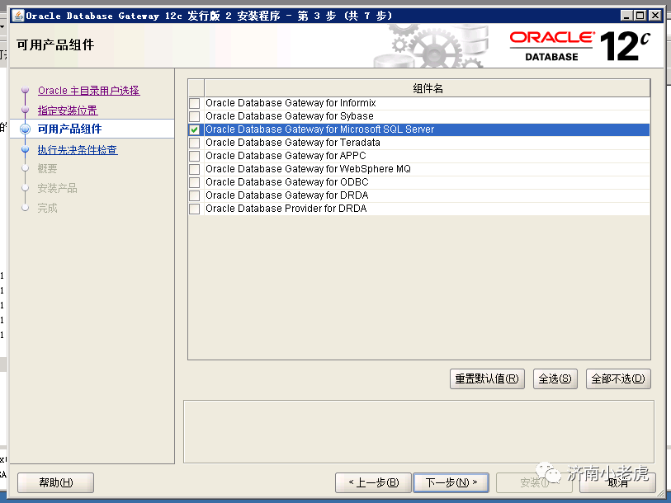This screenshot has height=503, width=671.
Task: Select row text Gateway for DRDA
Action: click(x=286, y=195)
